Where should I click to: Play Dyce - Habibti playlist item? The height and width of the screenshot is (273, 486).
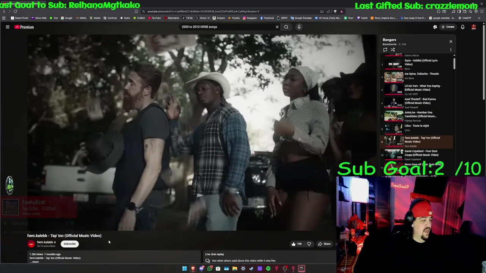click(417, 64)
